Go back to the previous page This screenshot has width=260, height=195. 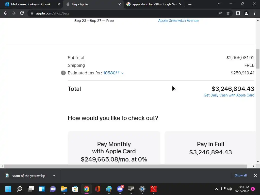click(x=6, y=13)
